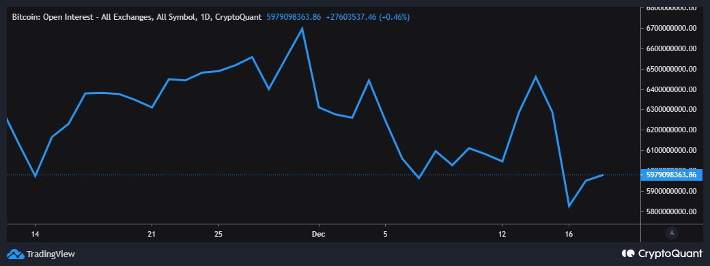Click the CryptoQuant logo icon

pos(628,253)
